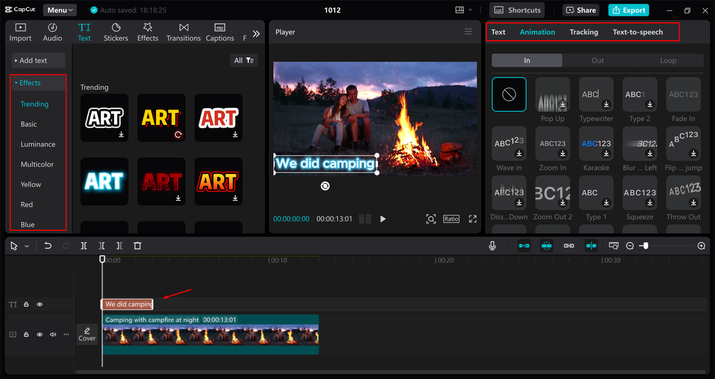Lock the text track
Screen dimensions: 715x379
pyautogui.click(x=26, y=304)
